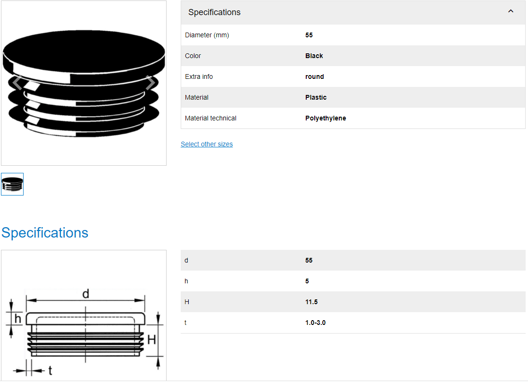Click the 't' label in dimensions table
The width and height of the screenshot is (528, 383).
click(x=185, y=323)
